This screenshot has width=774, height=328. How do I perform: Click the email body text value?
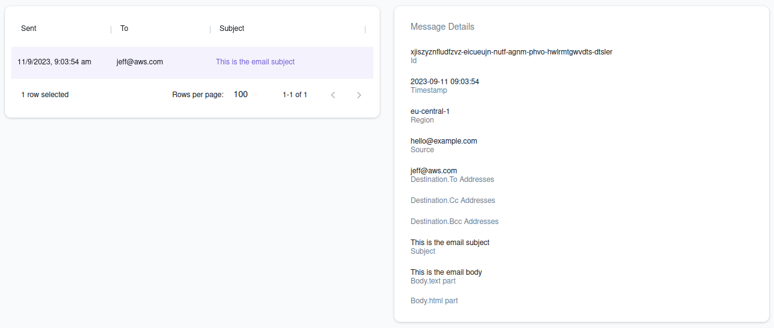pos(446,272)
